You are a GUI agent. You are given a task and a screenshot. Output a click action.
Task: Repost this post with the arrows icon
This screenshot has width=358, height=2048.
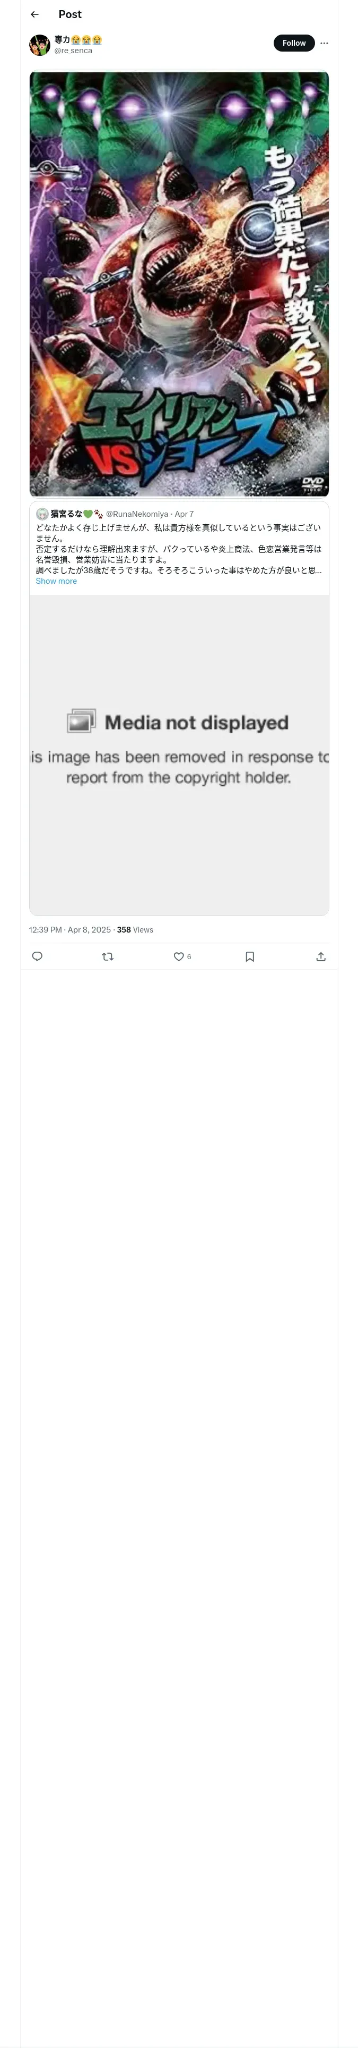coord(108,956)
